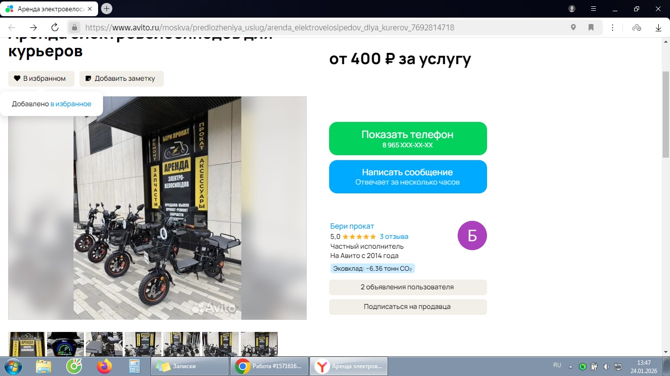
Task: Click the Добавить заметку button
Action: 122,78
